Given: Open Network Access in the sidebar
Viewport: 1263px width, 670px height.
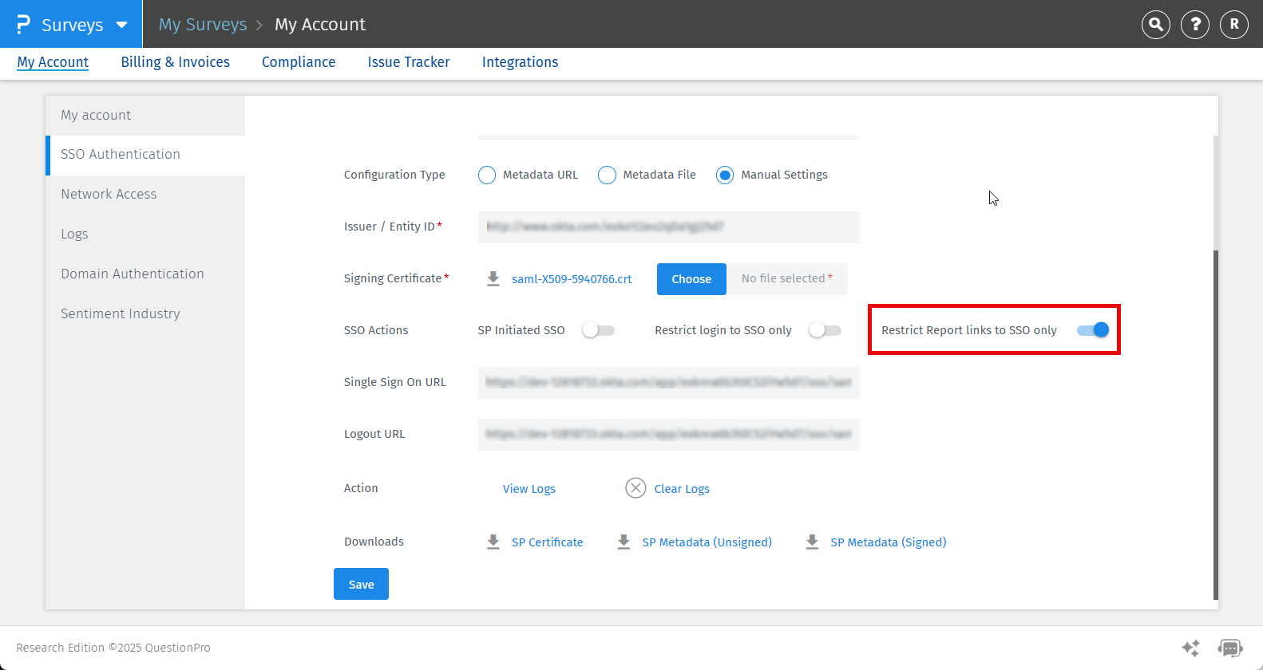Looking at the screenshot, I should [x=109, y=194].
